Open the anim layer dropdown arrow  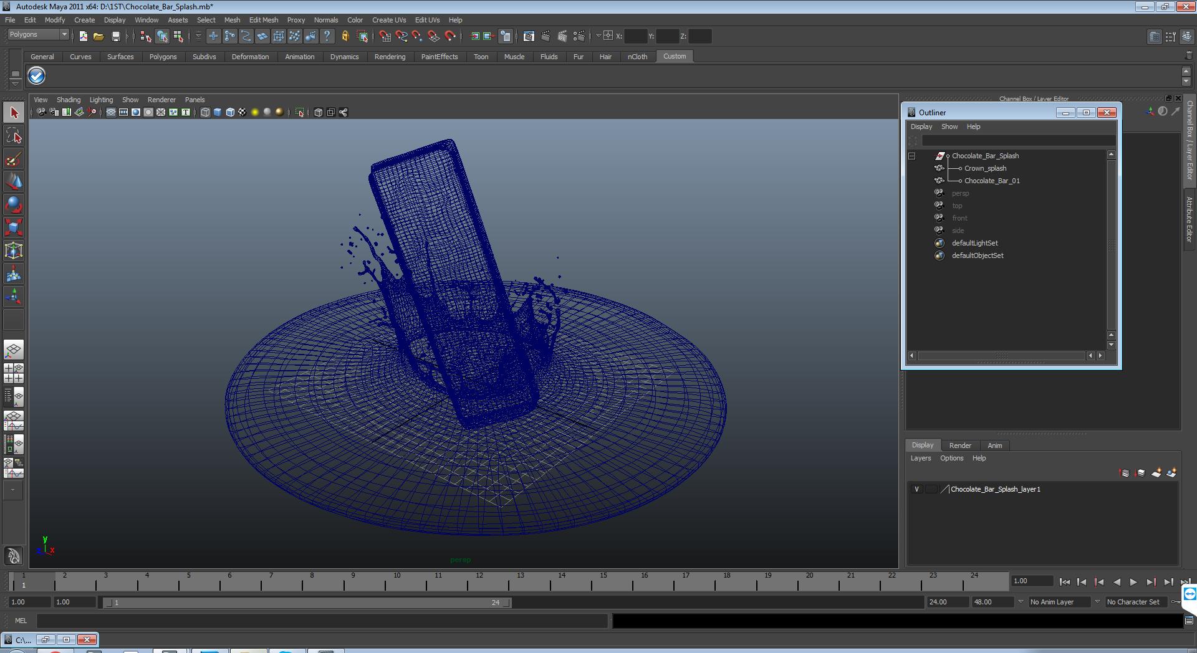pyautogui.click(x=1021, y=602)
